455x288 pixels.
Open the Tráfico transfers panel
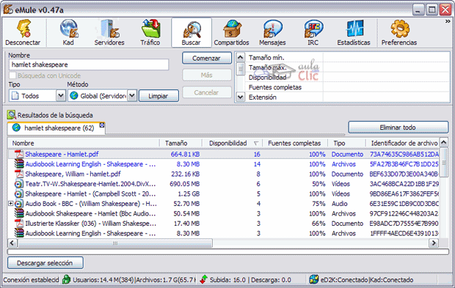(x=150, y=32)
